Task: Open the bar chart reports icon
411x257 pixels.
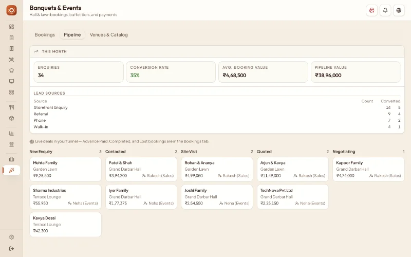Action: [x=11, y=133]
